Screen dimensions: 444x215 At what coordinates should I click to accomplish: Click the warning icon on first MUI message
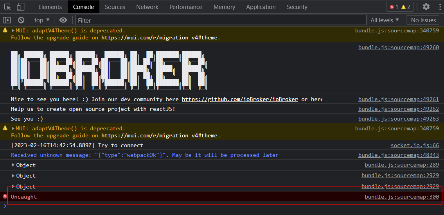click(x=5, y=30)
